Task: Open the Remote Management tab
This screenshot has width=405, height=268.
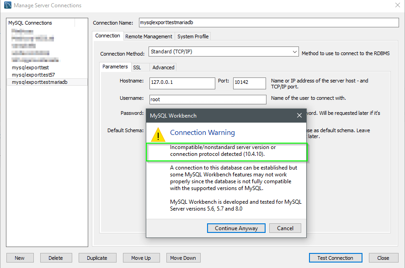Action: click(x=149, y=36)
